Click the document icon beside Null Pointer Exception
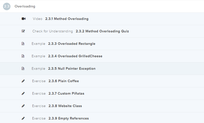The image size is (204, 123). pyautogui.click(x=23, y=68)
